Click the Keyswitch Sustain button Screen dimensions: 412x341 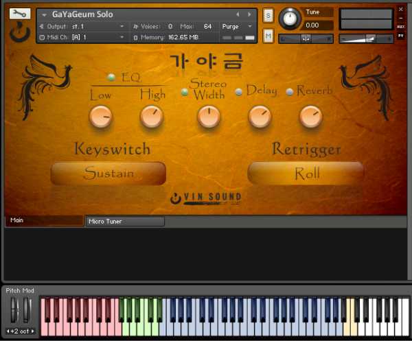108,174
